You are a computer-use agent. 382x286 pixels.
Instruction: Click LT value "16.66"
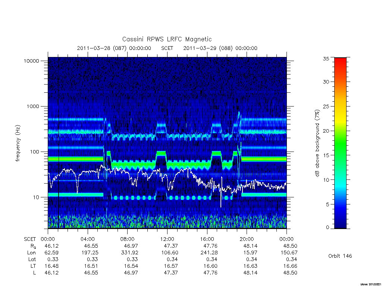290,266
